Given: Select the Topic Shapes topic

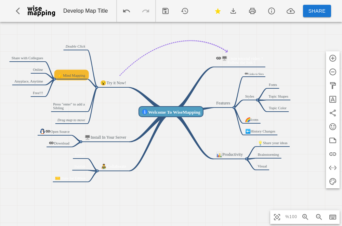Looking at the screenshot, I should (278, 96).
